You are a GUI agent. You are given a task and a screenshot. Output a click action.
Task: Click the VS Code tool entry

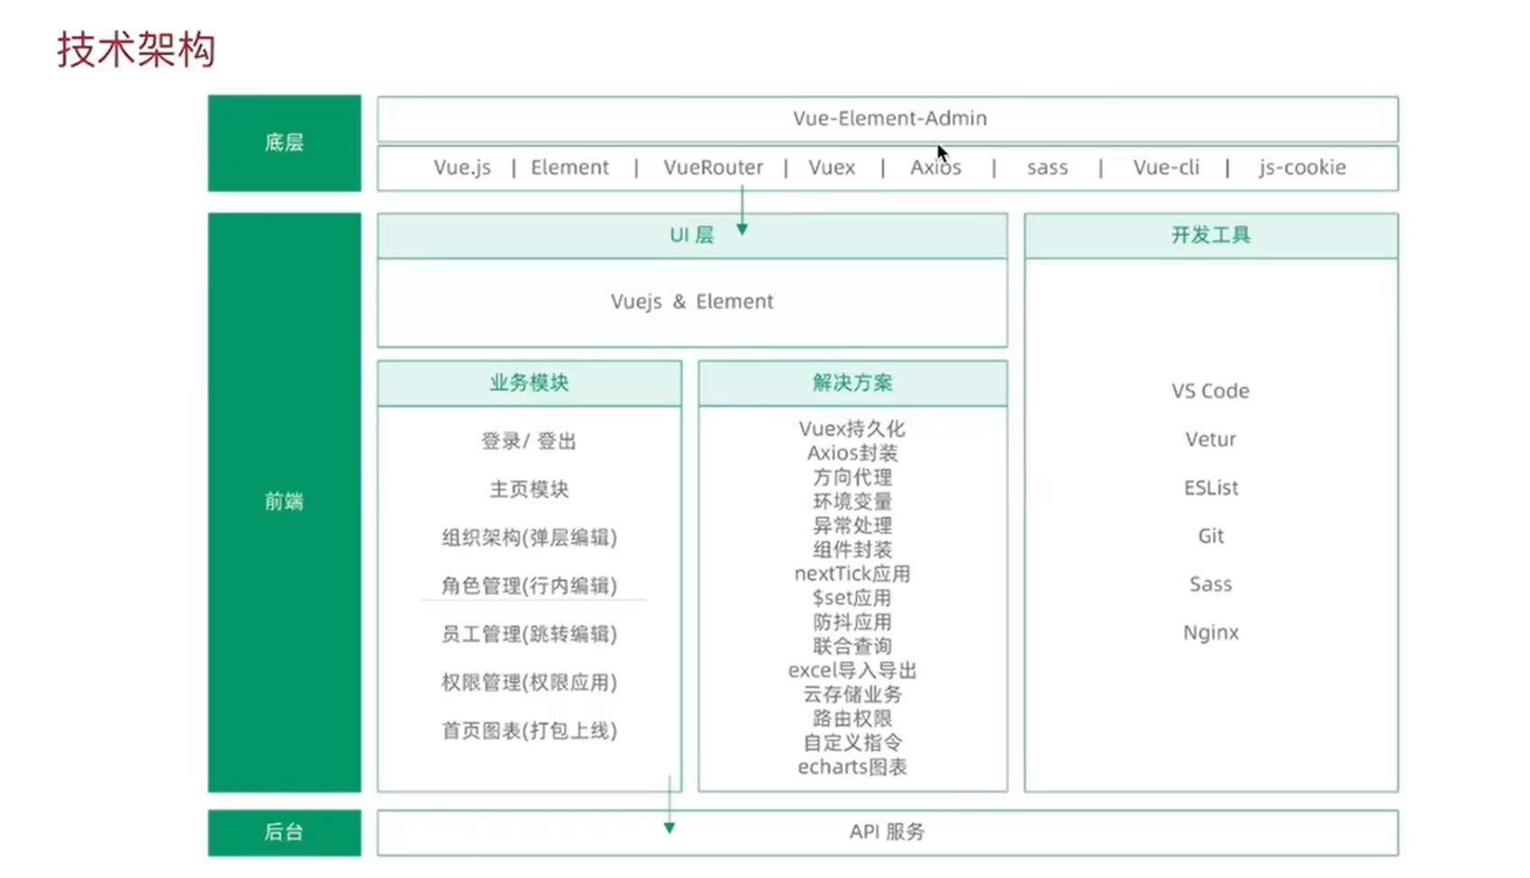pos(1211,392)
